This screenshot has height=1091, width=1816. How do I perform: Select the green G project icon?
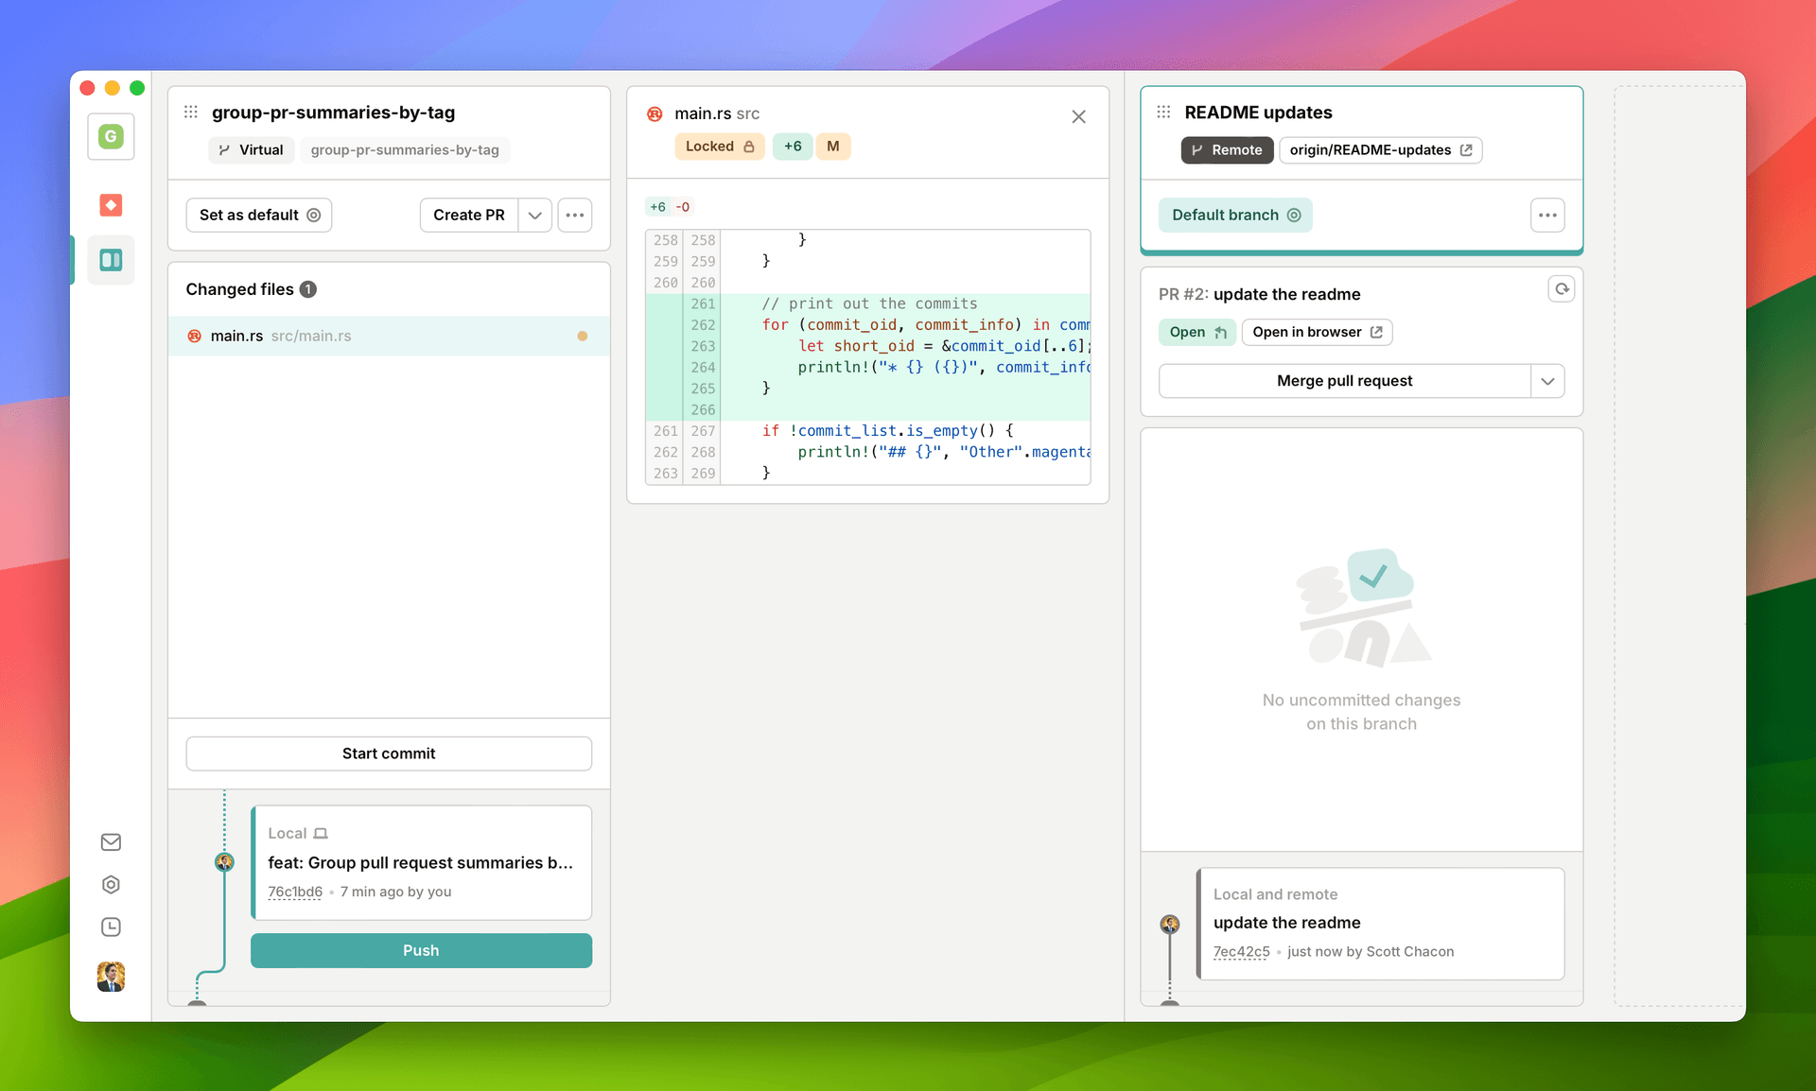click(x=111, y=136)
